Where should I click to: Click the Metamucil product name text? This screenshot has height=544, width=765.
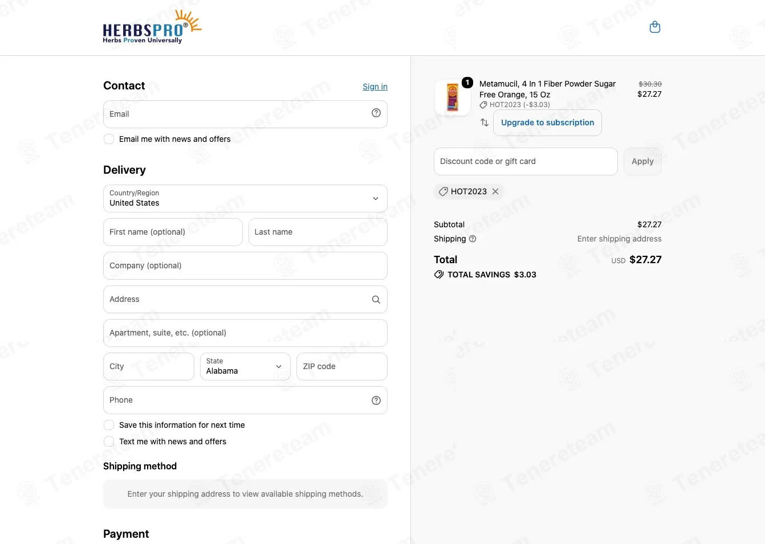[547, 89]
